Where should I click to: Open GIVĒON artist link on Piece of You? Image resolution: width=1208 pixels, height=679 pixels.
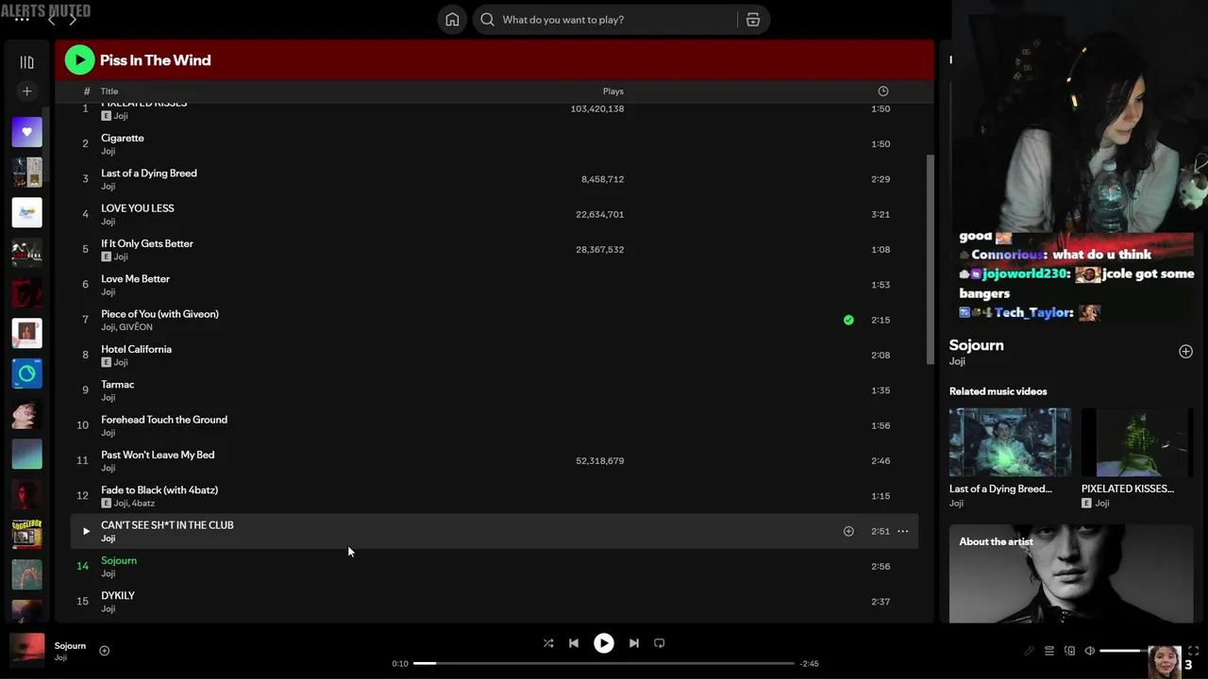[136, 327]
